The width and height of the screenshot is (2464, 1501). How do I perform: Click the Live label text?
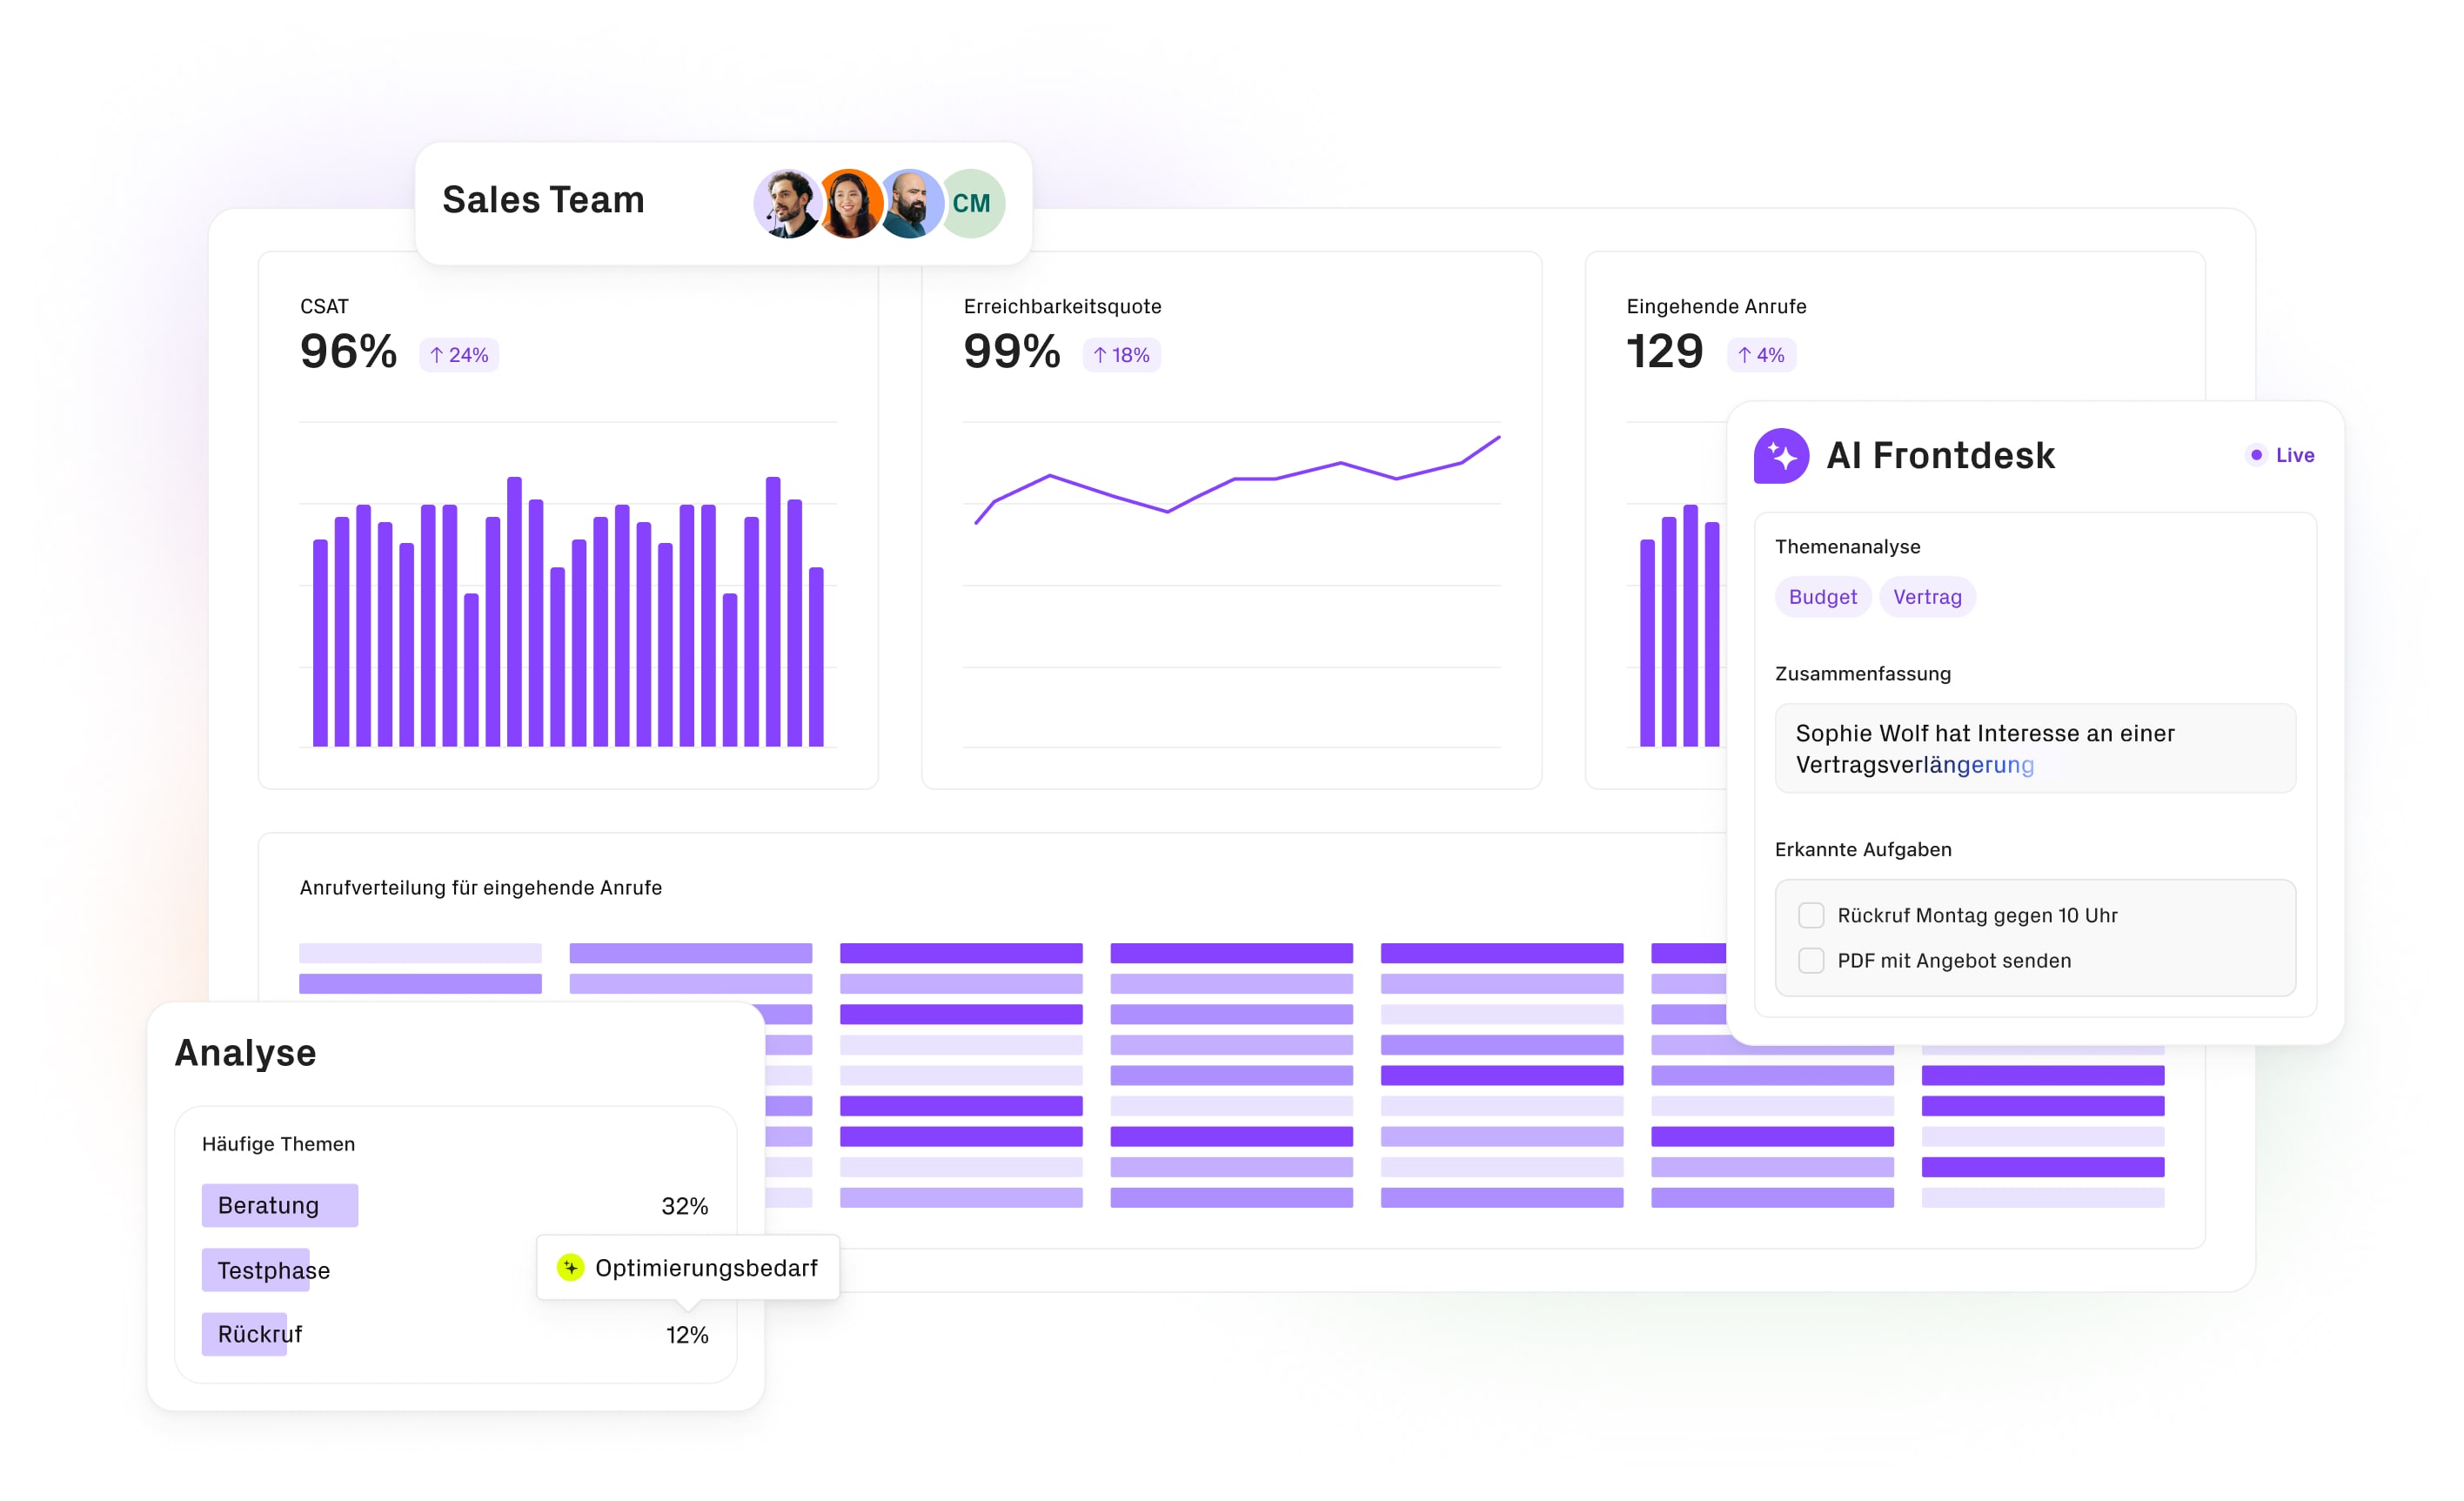tap(2294, 455)
